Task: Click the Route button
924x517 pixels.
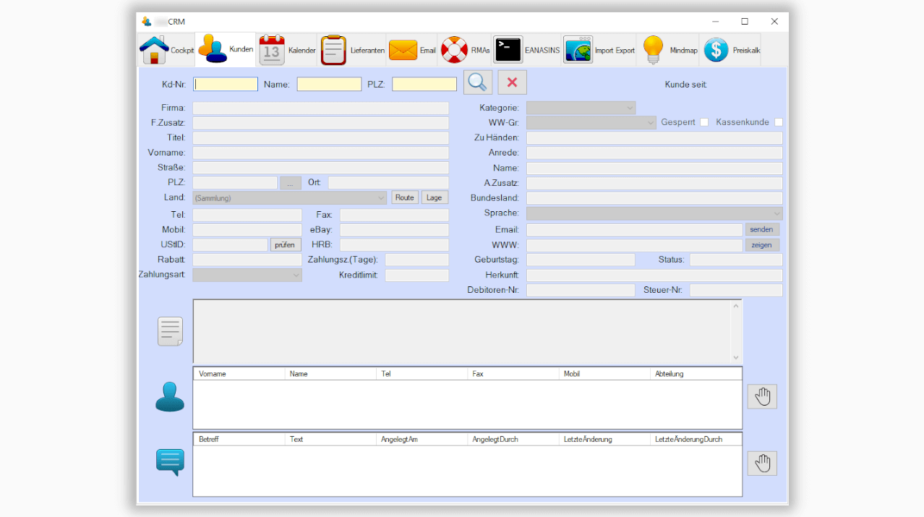Action: click(x=405, y=197)
